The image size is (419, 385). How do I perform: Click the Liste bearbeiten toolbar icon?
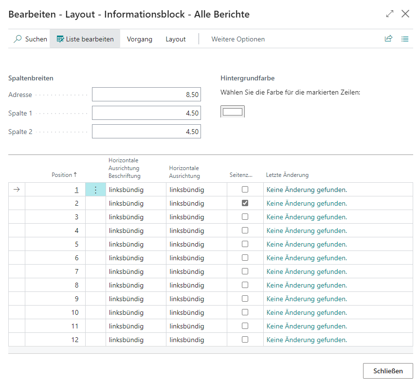(60, 39)
